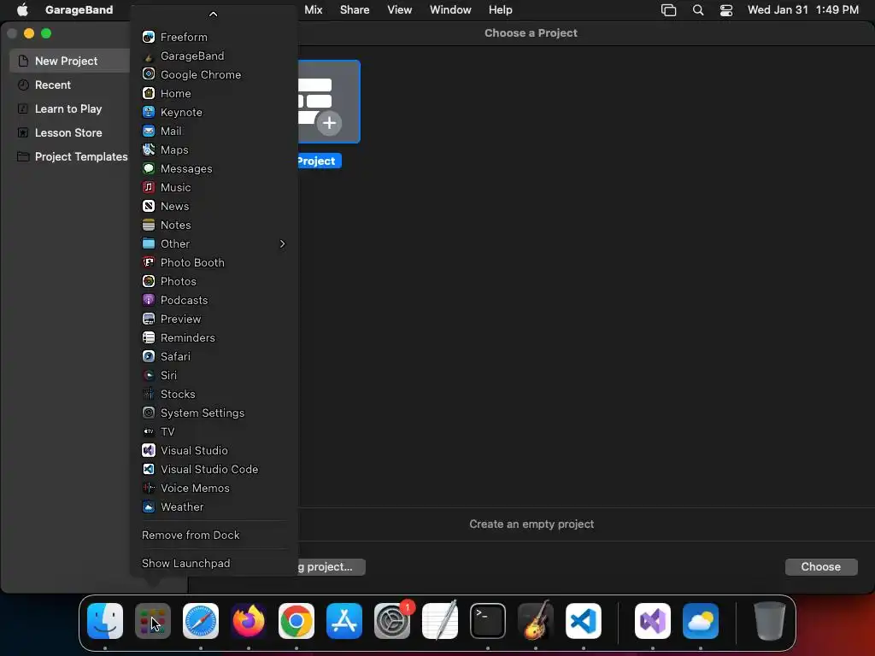Click the GarageBand guitar Dock icon
875x656 pixels.
[x=536, y=621]
